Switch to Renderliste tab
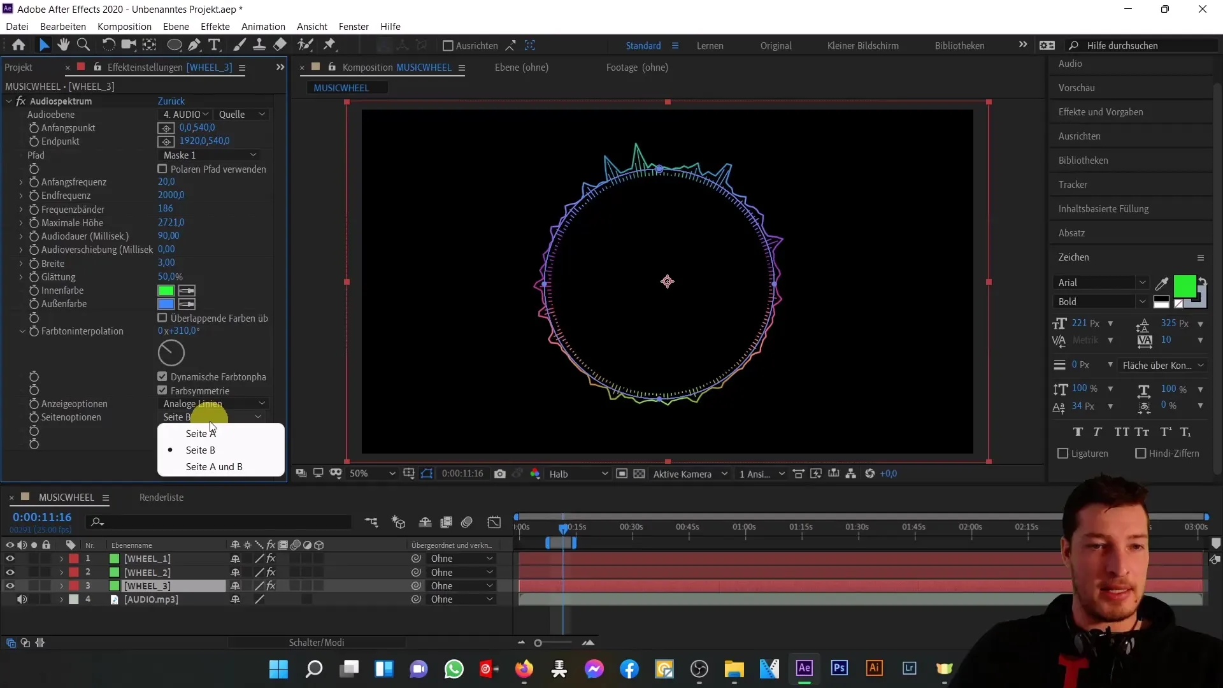Screen dimensions: 1223x688 tap(161, 498)
